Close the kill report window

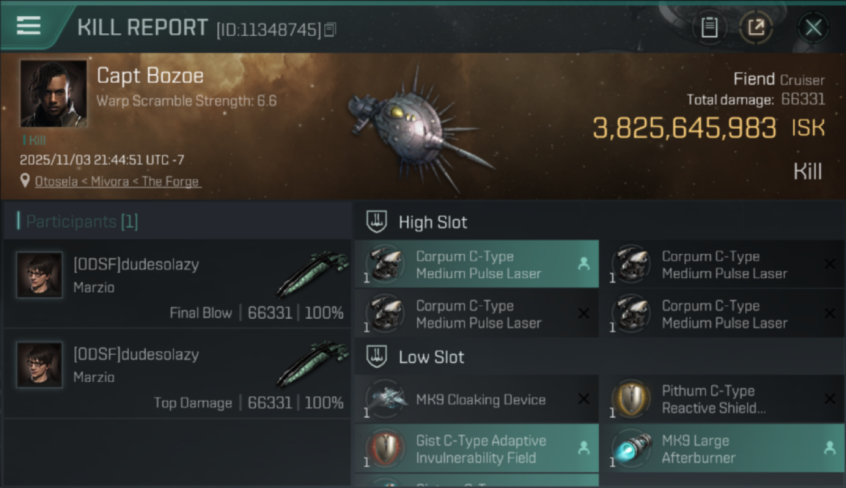tap(813, 28)
